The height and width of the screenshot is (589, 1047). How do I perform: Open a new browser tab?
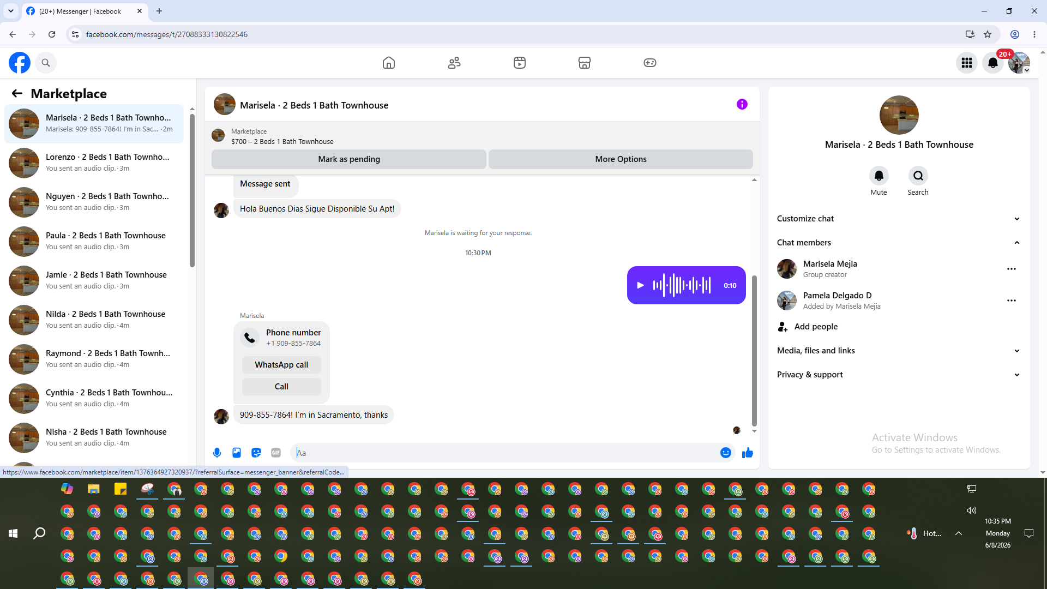click(x=159, y=11)
